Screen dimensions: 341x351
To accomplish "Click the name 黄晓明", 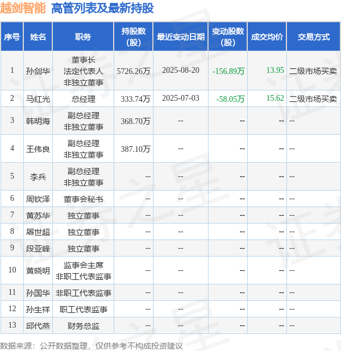I will tap(38, 271).
